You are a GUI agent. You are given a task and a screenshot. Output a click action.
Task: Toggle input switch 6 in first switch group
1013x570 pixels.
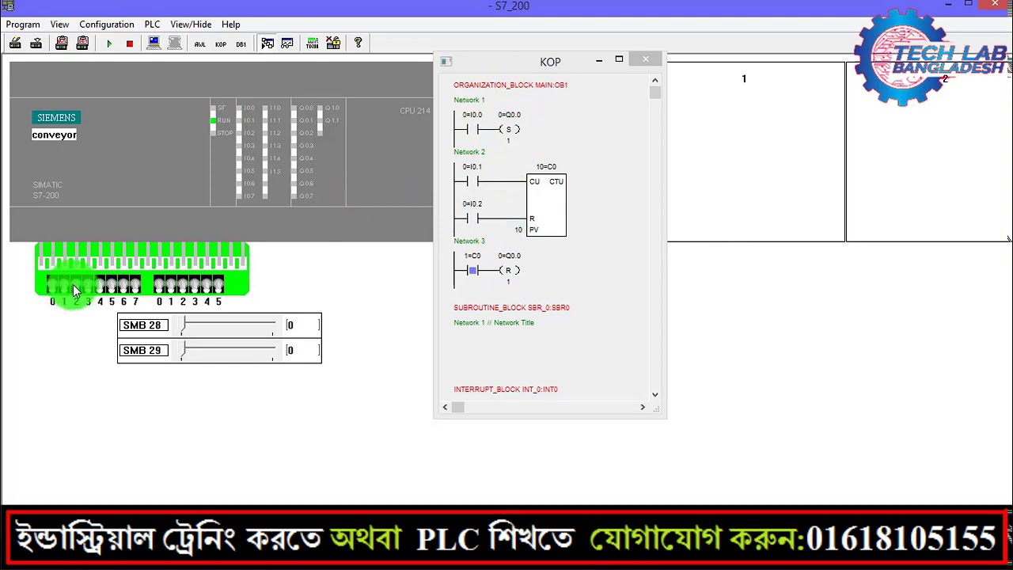(x=123, y=285)
